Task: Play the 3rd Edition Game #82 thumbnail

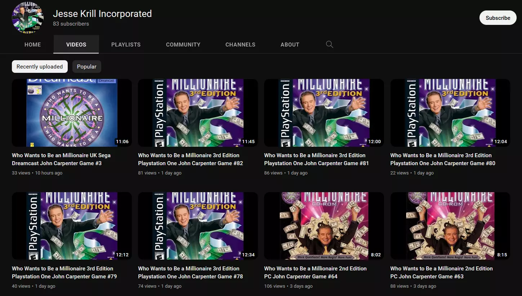Action: click(198, 113)
